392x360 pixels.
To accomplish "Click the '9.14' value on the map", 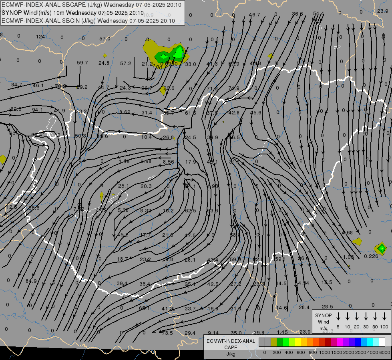I will [x=213, y=333].
